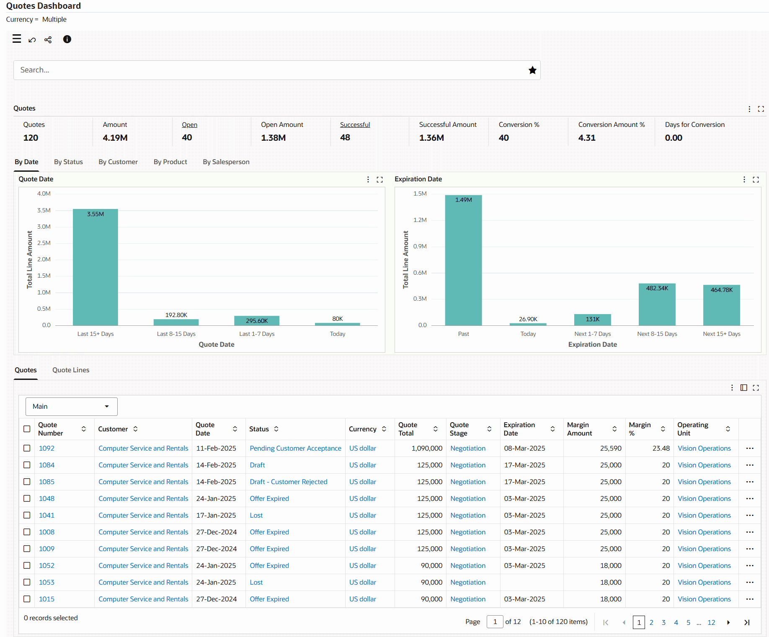
Task: Go to page 12 link
Action: (711, 623)
